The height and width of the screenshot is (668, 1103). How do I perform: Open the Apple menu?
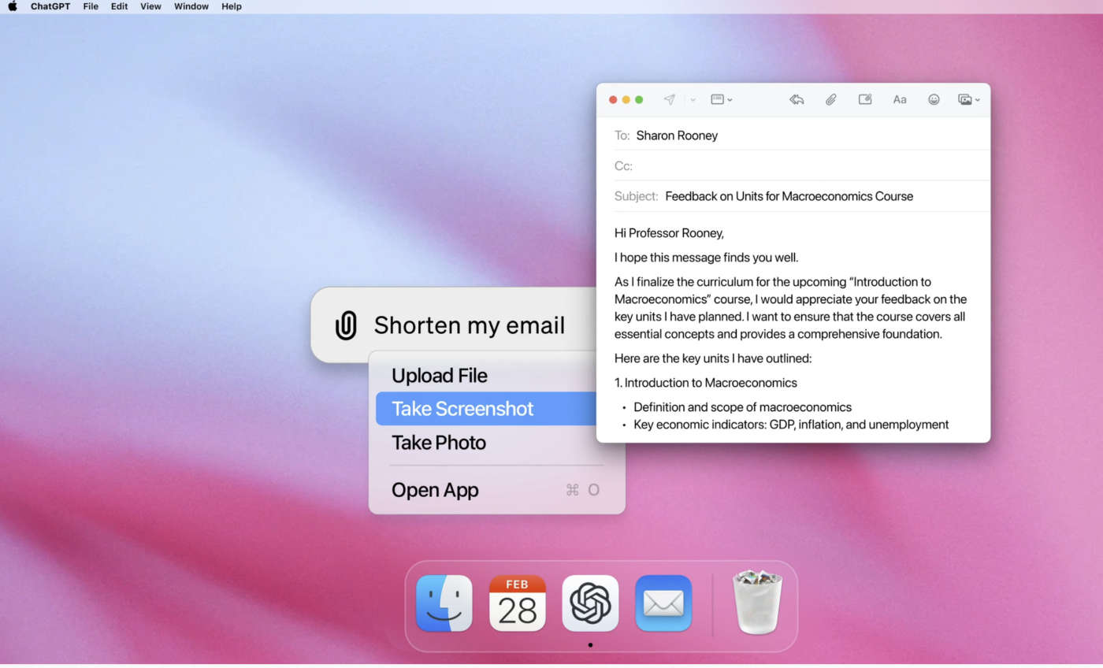click(x=12, y=6)
